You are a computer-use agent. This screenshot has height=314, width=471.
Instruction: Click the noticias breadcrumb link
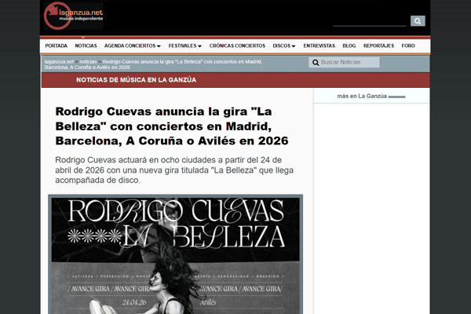(88, 61)
